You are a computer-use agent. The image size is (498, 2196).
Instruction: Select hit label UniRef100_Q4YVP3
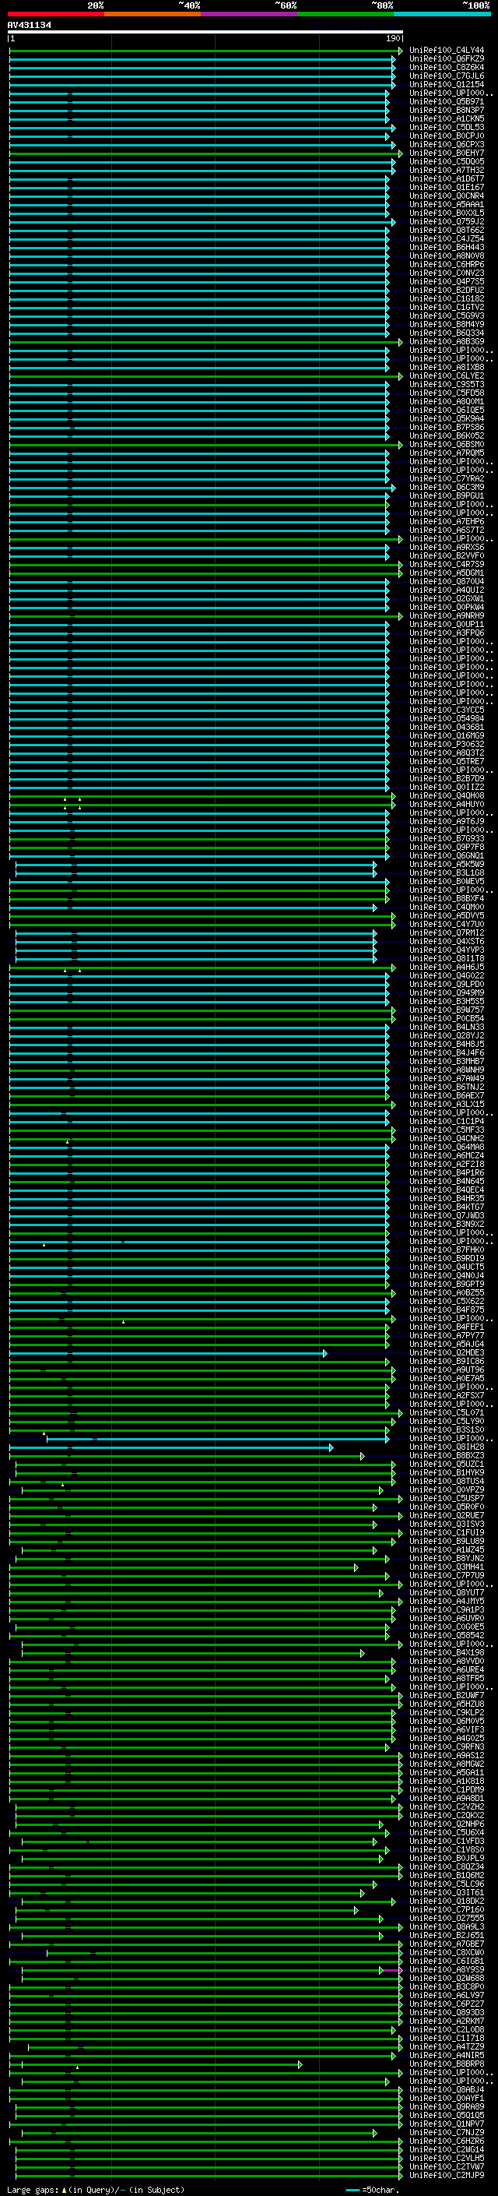[447, 950]
